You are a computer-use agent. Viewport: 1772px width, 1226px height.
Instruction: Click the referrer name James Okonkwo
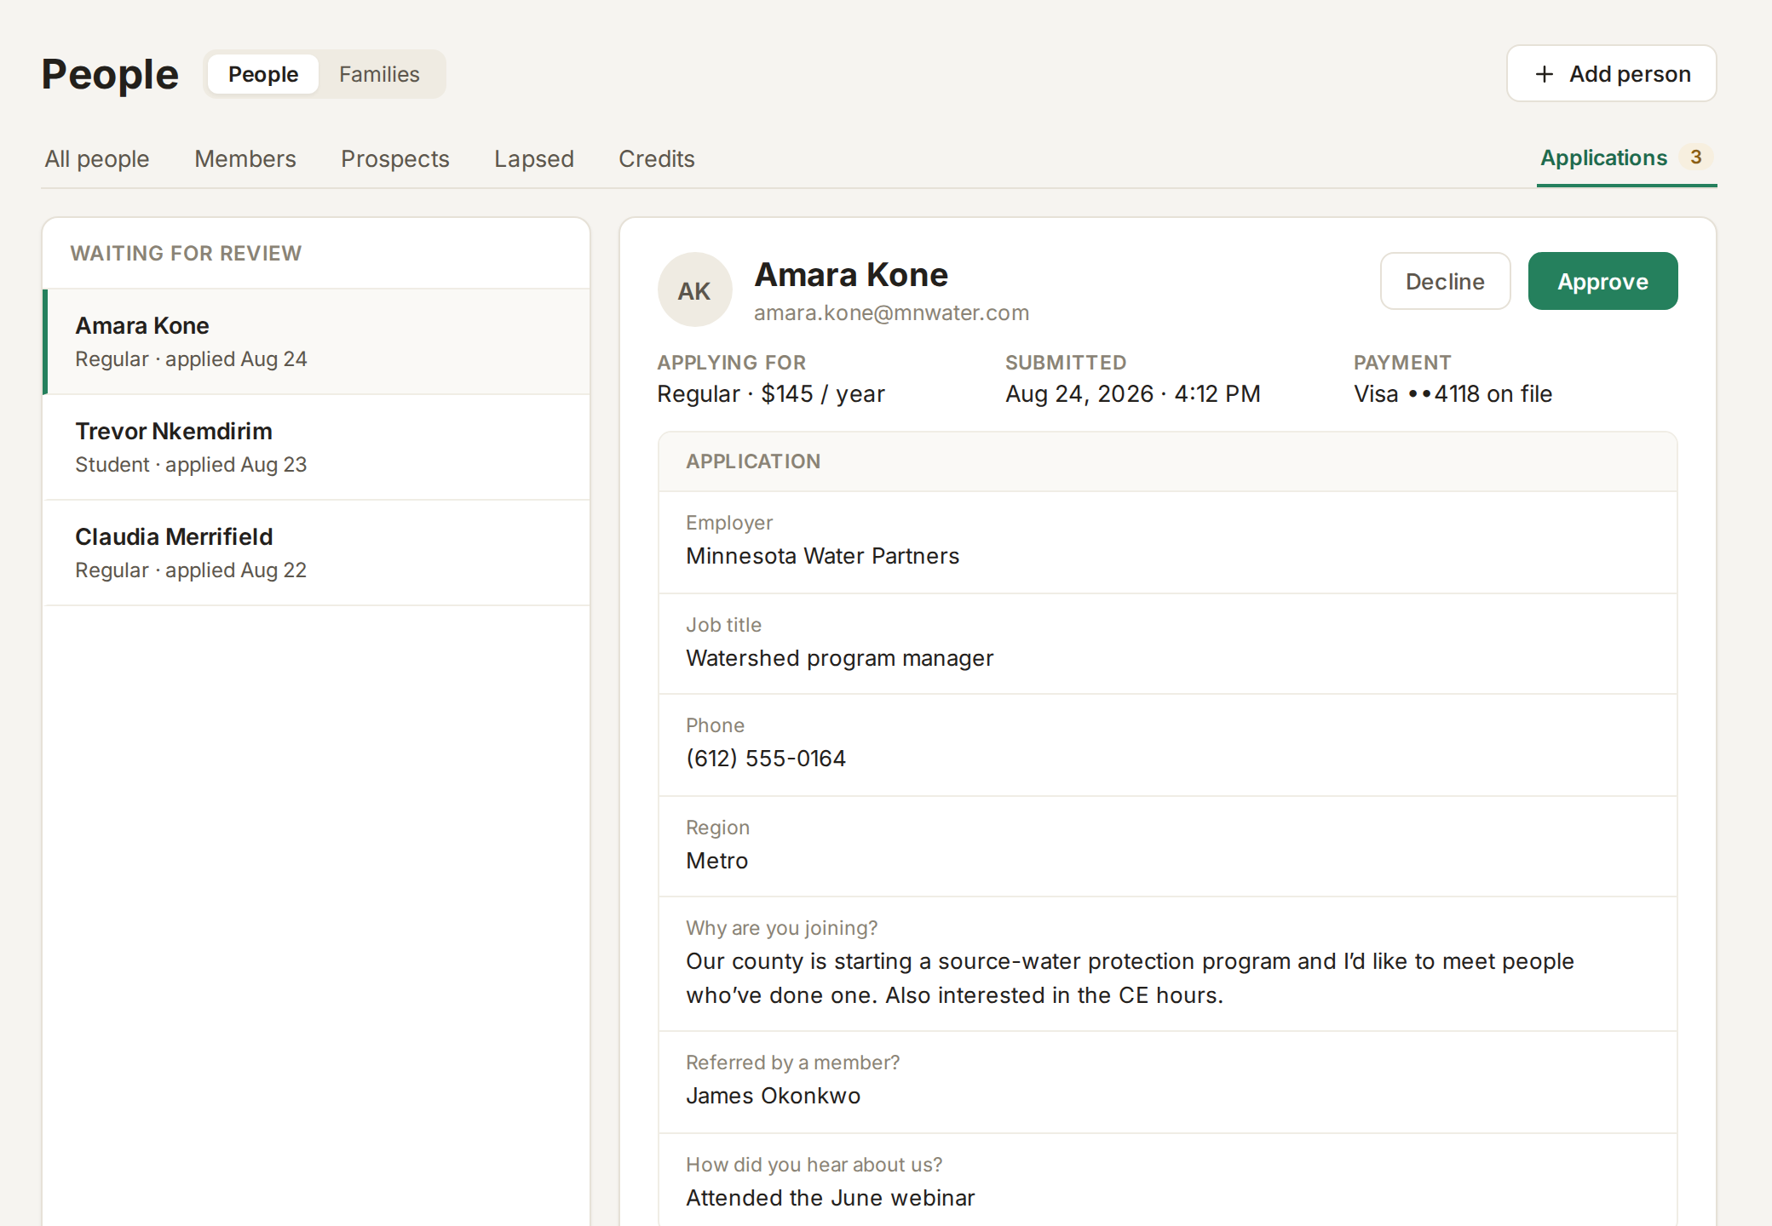coord(774,1096)
